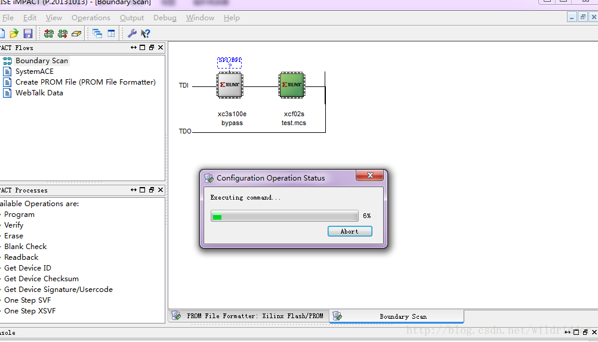Viewport: 598px width, 342px height.
Task: Select Create PROM File (PROM File Formatter)
Action: tap(85, 82)
